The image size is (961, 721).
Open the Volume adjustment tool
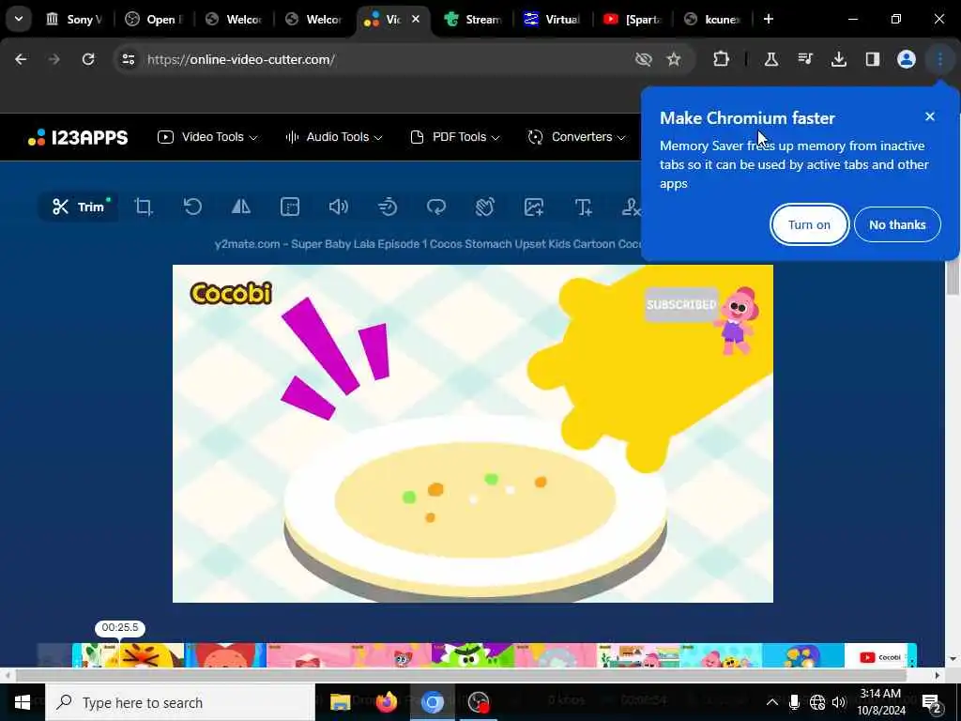tap(338, 207)
